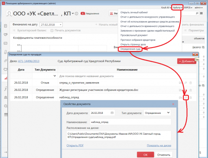Edit properties of наблюд_опред row

click(x=186, y=98)
